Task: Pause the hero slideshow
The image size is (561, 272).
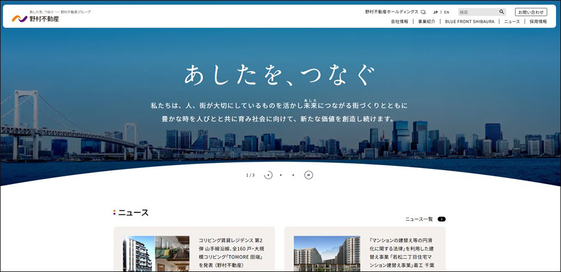Action: click(x=309, y=175)
